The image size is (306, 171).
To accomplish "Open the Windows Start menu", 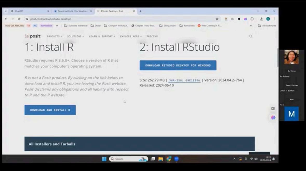I will [x=104, y=159].
